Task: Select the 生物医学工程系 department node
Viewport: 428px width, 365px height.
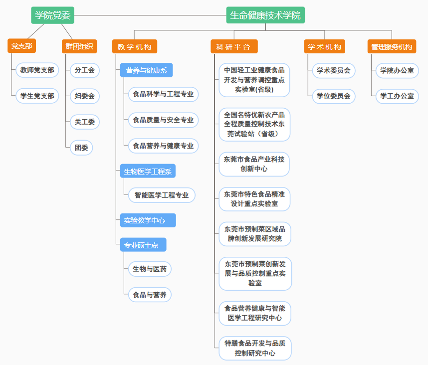Action: [148, 172]
